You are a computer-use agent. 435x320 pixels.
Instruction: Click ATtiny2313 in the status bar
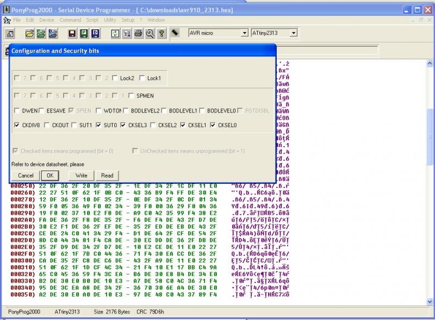[67, 312]
